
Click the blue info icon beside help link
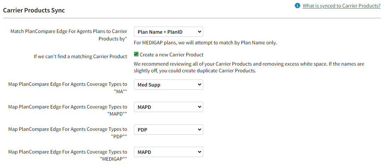click(x=298, y=6)
